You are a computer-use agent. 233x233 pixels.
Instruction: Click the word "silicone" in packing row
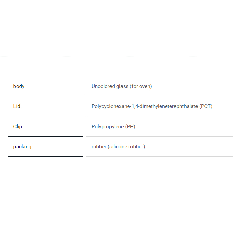click(118, 147)
